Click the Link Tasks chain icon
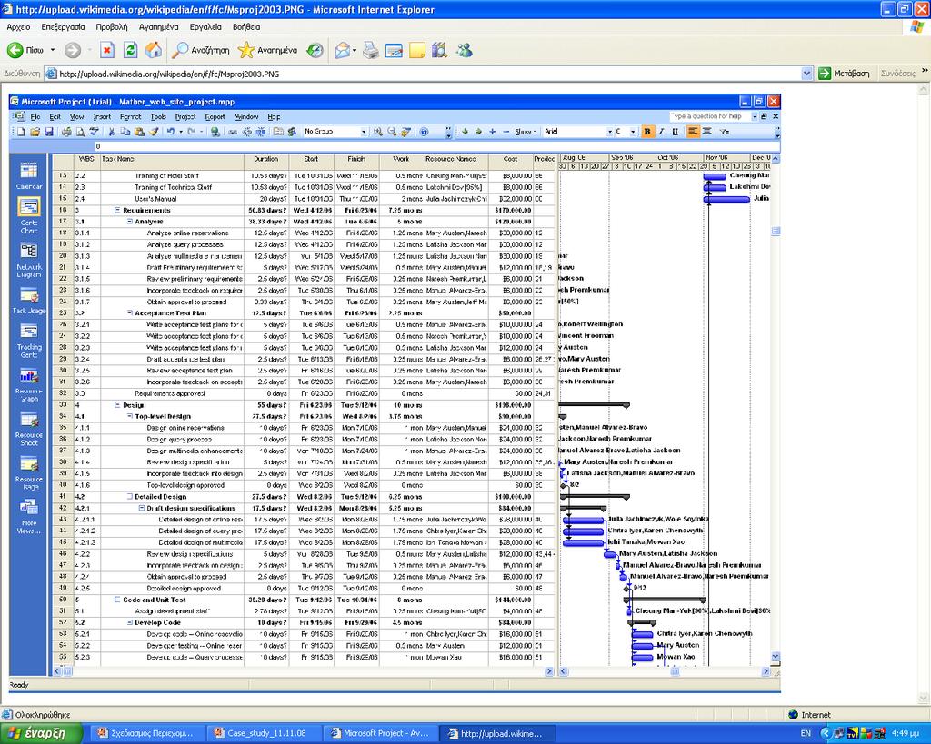 click(233, 132)
